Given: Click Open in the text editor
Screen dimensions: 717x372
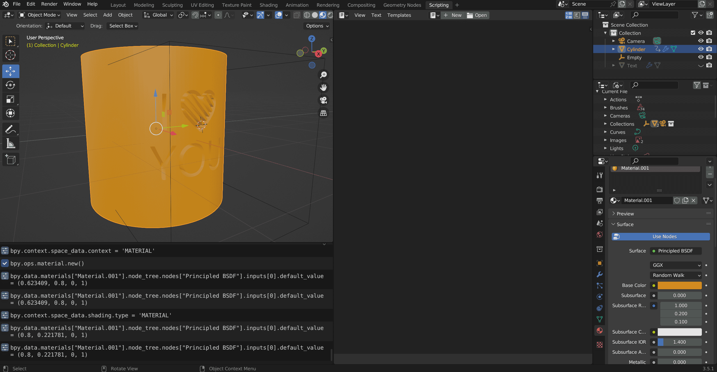Looking at the screenshot, I should tap(477, 15).
